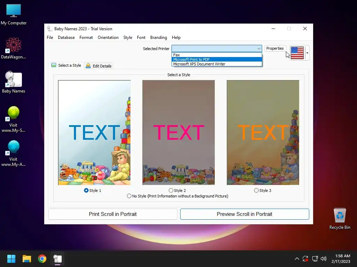Open File Explorer from the taskbar
This screenshot has width=357, height=267.
26,259
